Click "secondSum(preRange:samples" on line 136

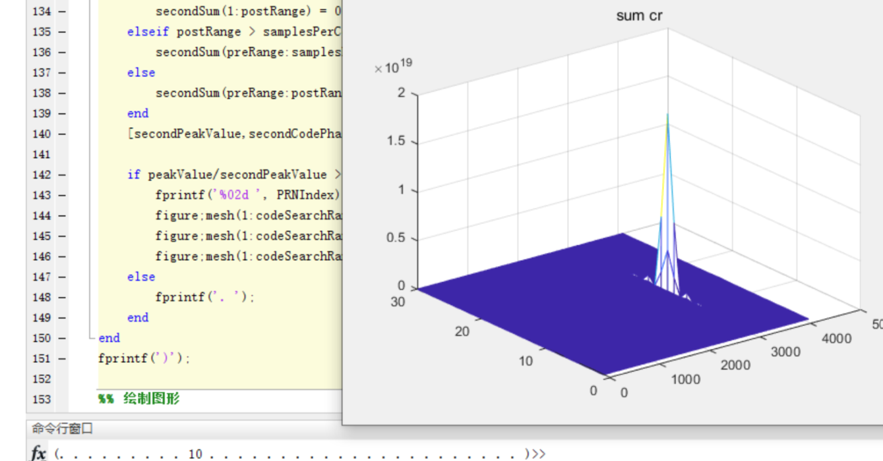[249, 52]
